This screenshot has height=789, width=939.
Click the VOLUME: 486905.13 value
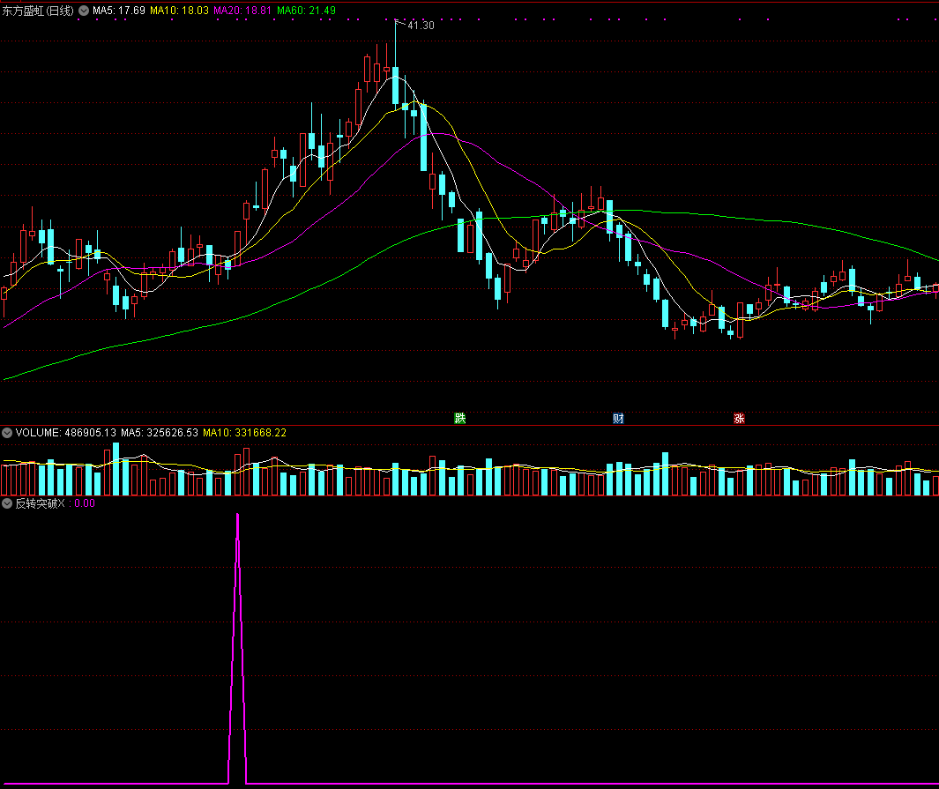pos(66,433)
